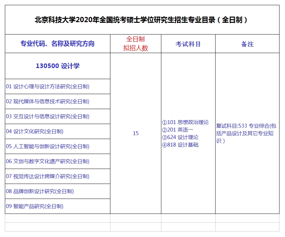The width and height of the screenshot is (285, 237).
Task: Click exam subject ③624 设计理论
Action: click(x=180, y=137)
